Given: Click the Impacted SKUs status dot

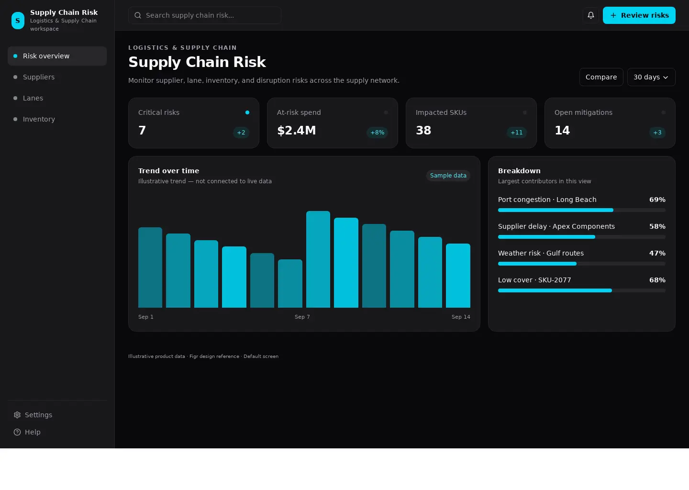Looking at the screenshot, I should pos(525,112).
